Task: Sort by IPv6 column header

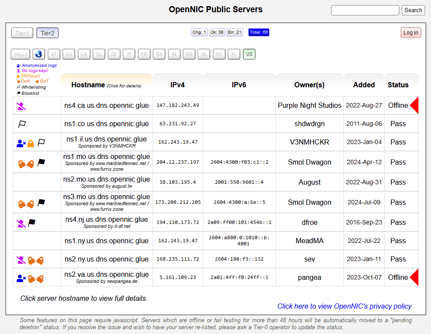Action: tap(239, 85)
